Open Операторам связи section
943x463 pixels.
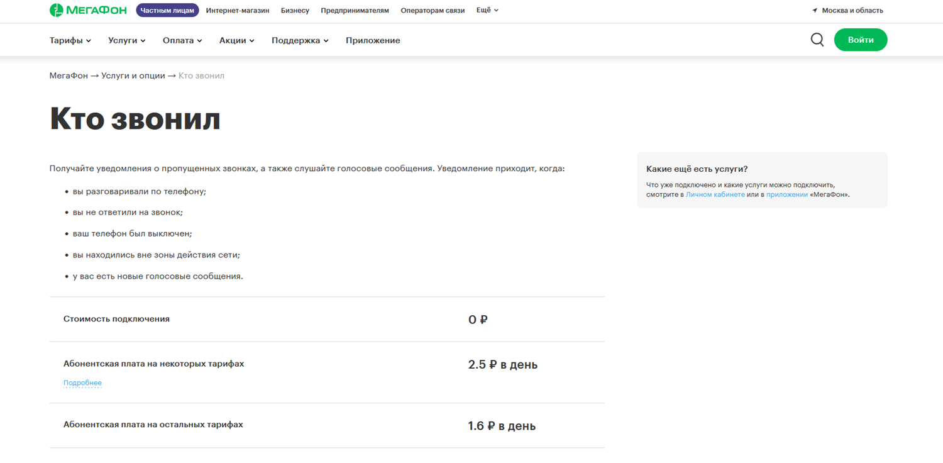433,11
